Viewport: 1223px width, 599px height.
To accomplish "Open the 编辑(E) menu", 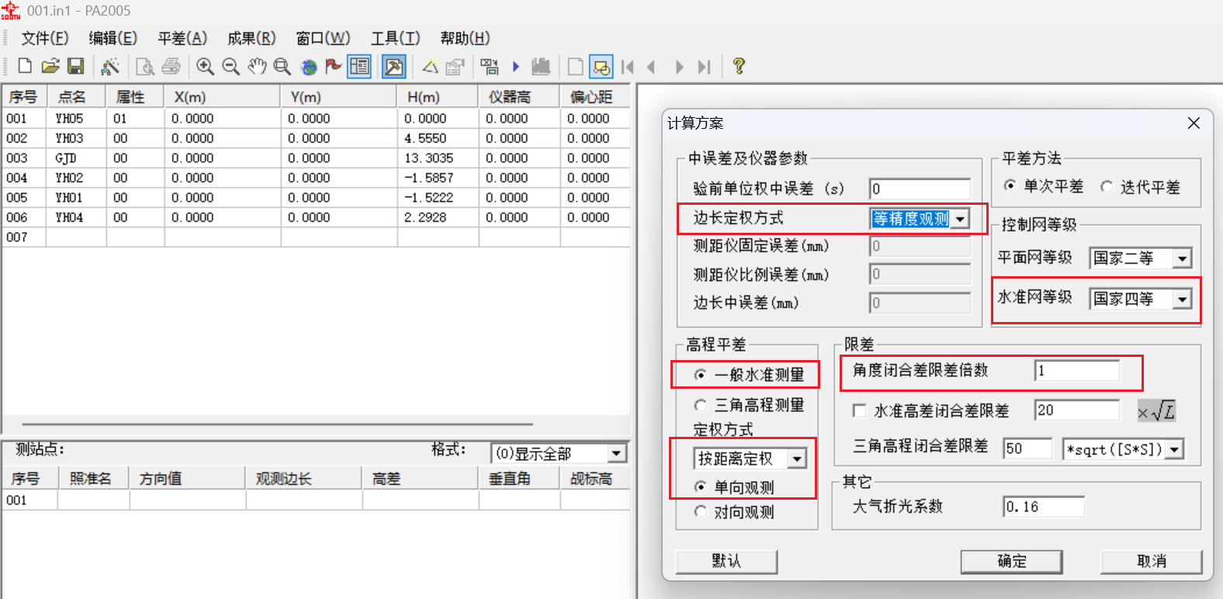I will point(113,38).
